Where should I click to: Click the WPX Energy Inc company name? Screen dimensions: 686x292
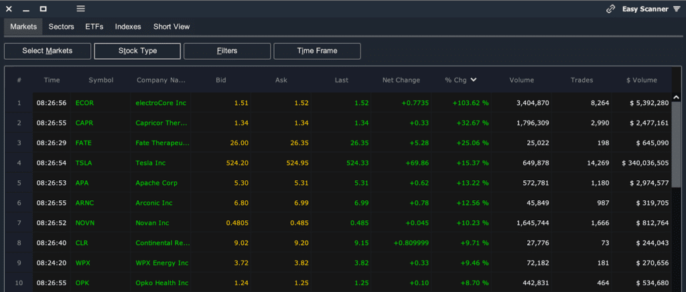tap(162, 263)
